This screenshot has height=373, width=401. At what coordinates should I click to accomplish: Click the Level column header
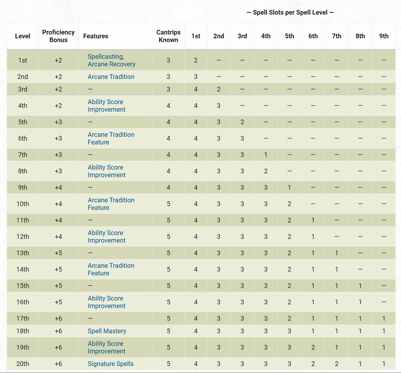pyautogui.click(x=23, y=36)
